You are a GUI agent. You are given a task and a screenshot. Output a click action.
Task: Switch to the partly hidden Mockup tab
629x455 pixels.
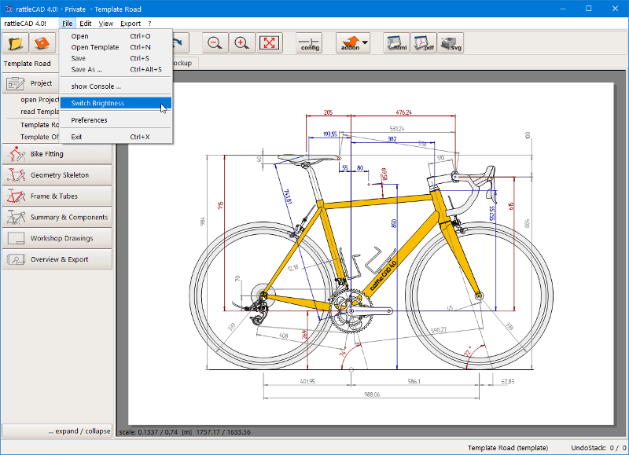pyautogui.click(x=185, y=64)
